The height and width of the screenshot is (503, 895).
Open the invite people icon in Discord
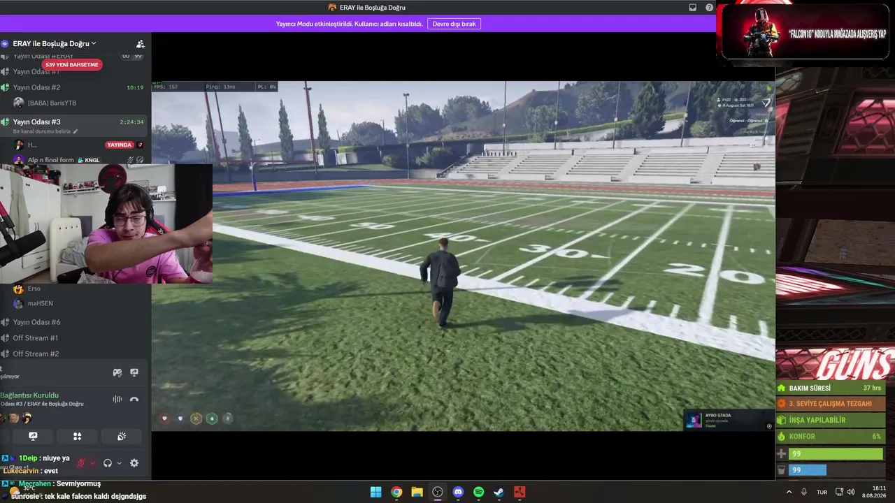(x=140, y=44)
